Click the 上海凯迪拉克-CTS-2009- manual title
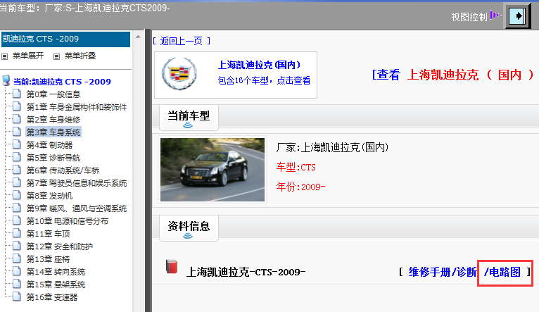 246,272
